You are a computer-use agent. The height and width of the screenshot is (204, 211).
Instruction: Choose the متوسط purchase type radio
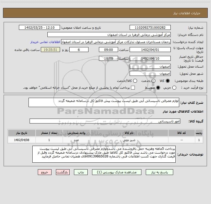158,88
